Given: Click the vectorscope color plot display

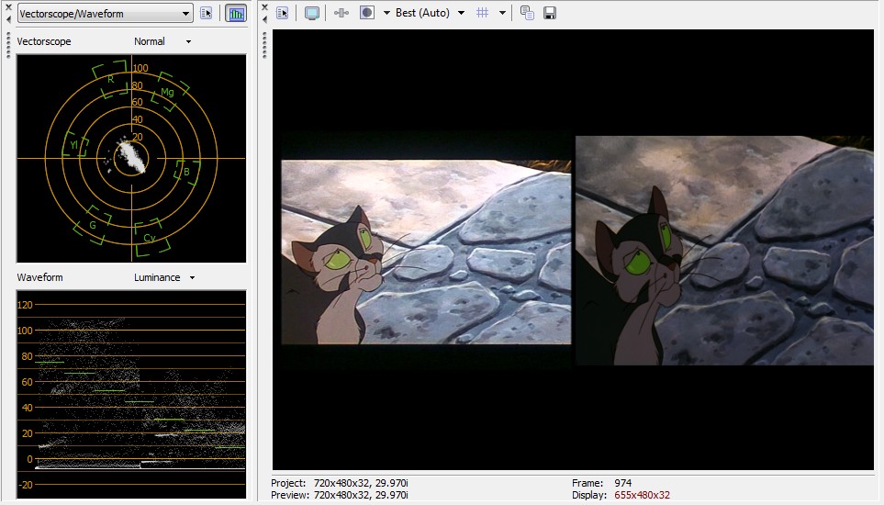Looking at the screenshot, I should [x=131, y=158].
